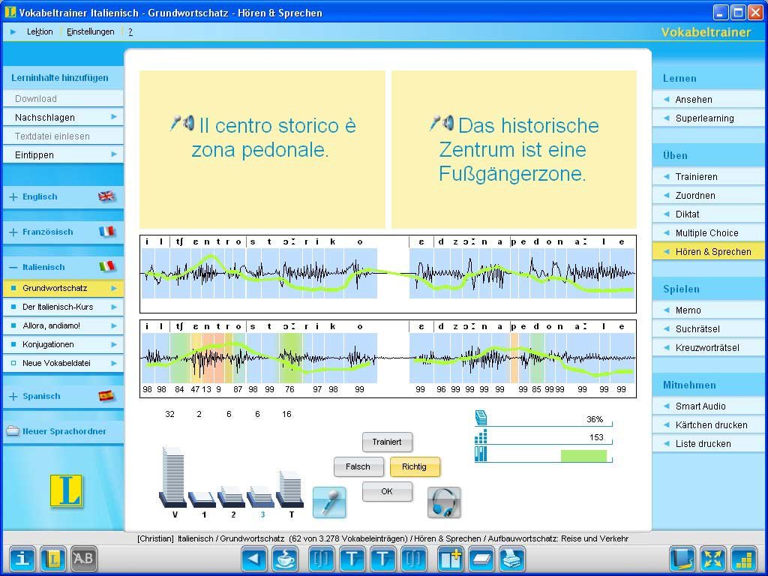Open the Lektion menu
The width and height of the screenshot is (768, 576).
tap(40, 31)
